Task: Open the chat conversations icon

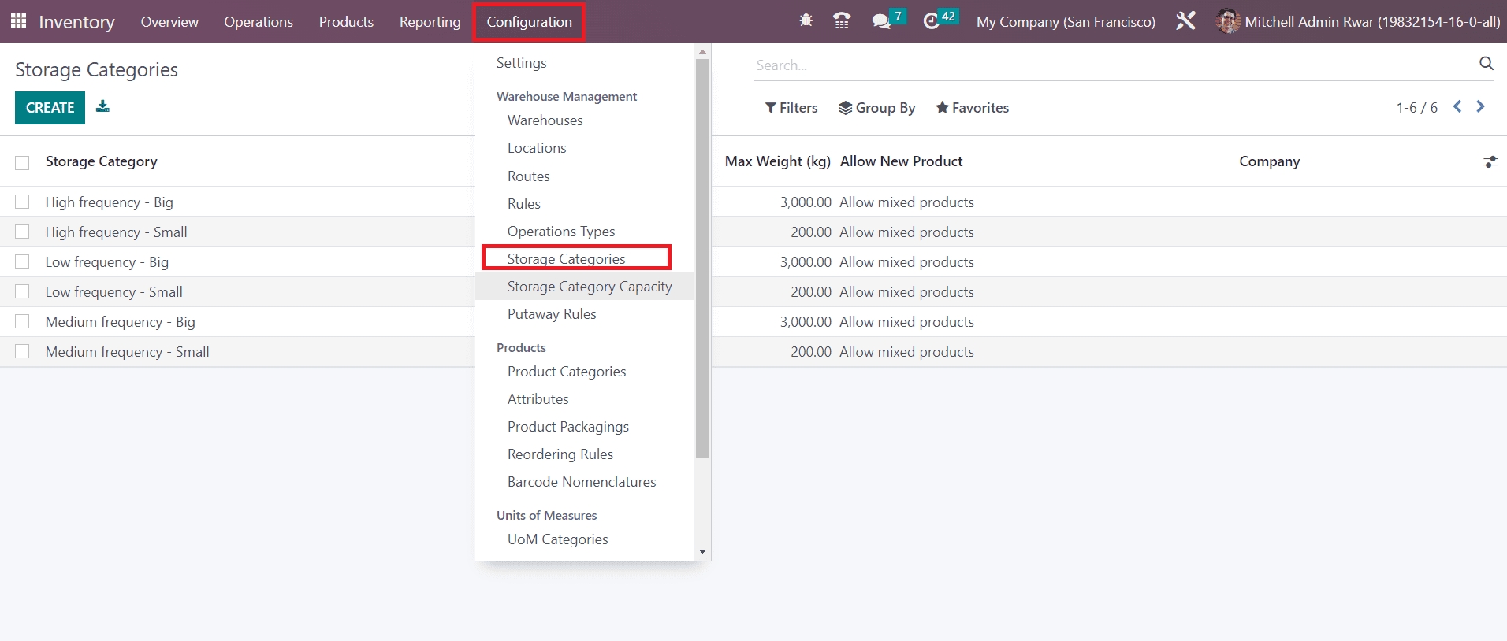Action: [x=881, y=21]
